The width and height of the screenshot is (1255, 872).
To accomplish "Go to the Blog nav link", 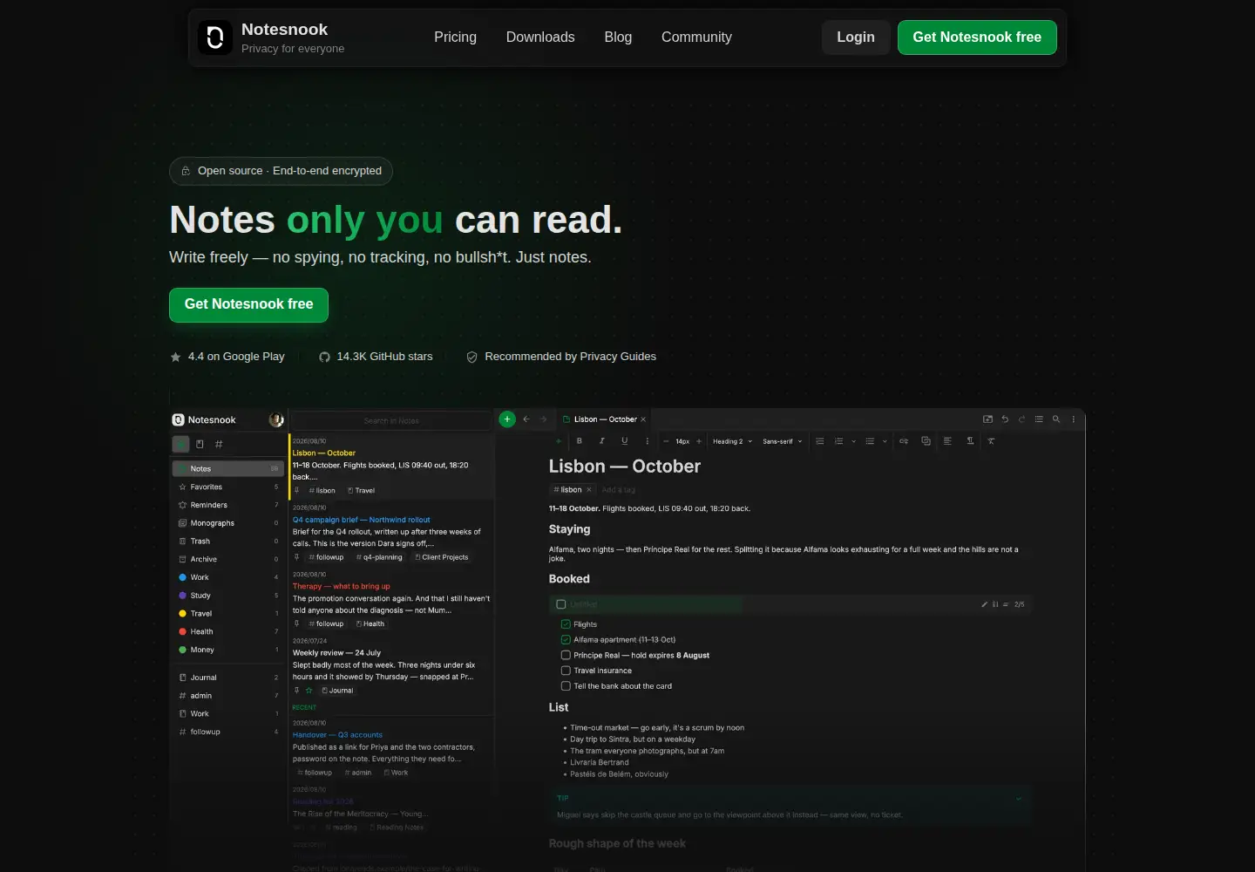I will (x=618, y=37).
